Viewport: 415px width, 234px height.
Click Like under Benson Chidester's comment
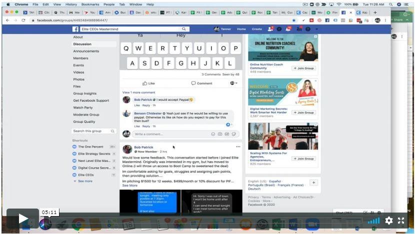tap(137, 126)
